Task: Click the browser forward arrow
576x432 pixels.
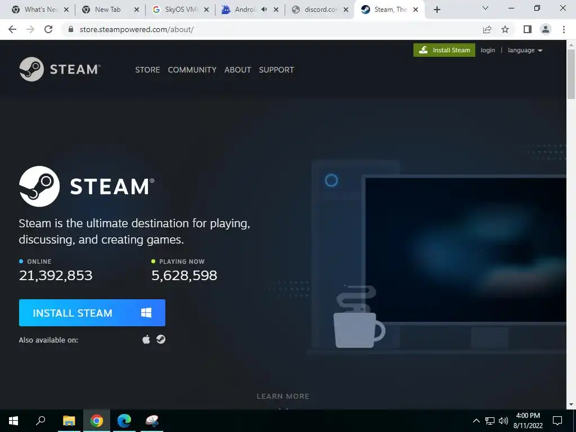Action: point(30,29)
